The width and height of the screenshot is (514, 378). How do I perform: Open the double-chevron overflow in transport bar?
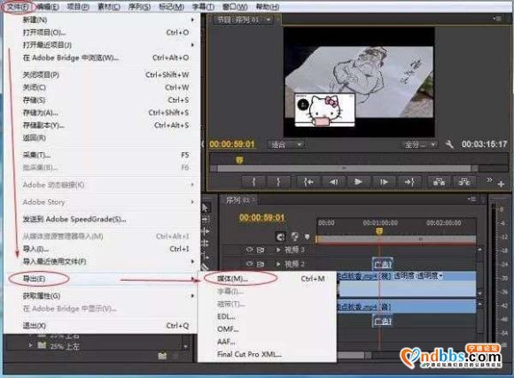(489, 180)
